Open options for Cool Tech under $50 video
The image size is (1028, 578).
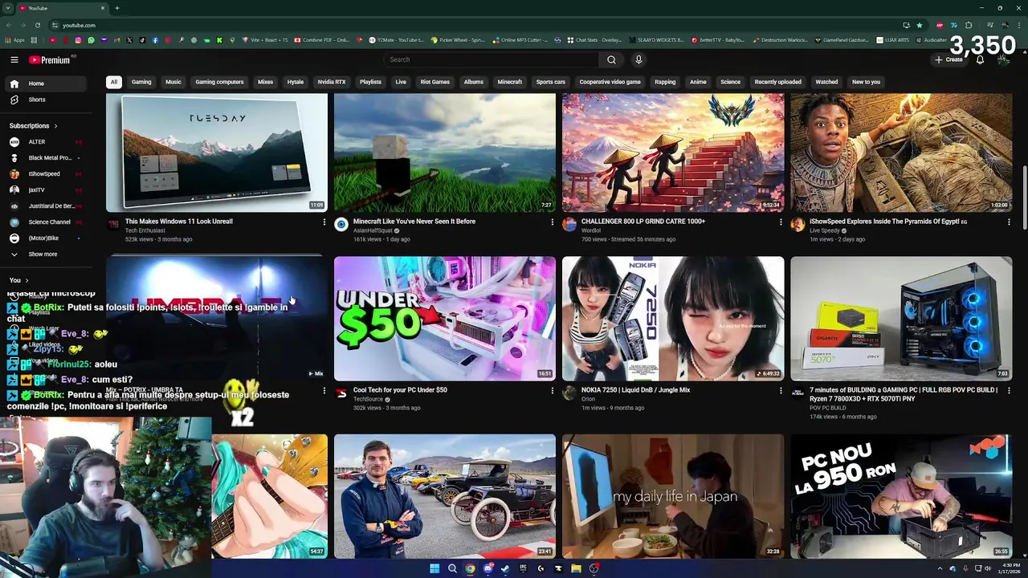[x=552, y=391]
